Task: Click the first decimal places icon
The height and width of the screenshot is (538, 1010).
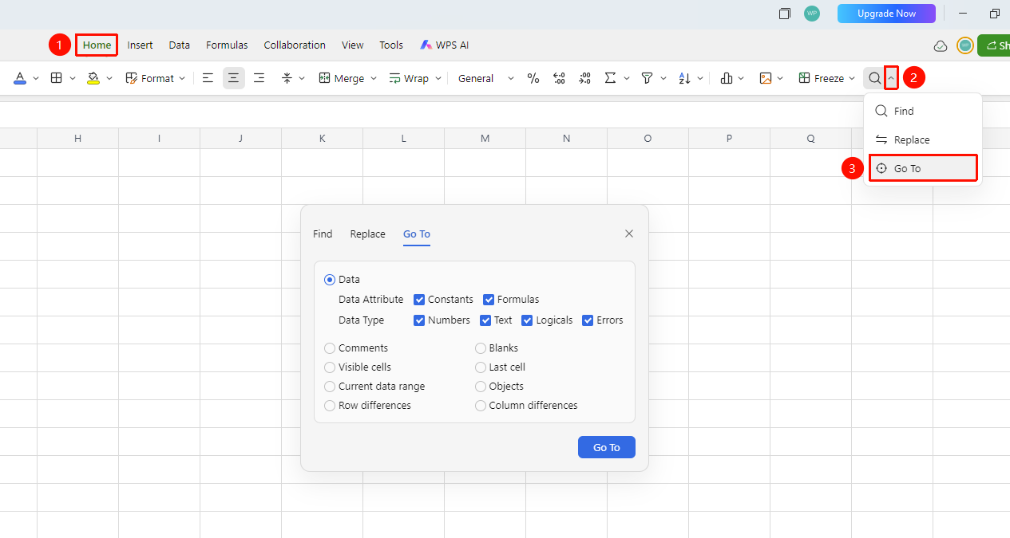Action: 559,78
